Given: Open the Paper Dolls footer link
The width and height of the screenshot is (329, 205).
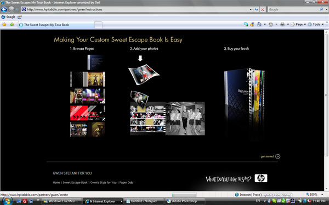Looking at the screenshot, I should (126, 183).
